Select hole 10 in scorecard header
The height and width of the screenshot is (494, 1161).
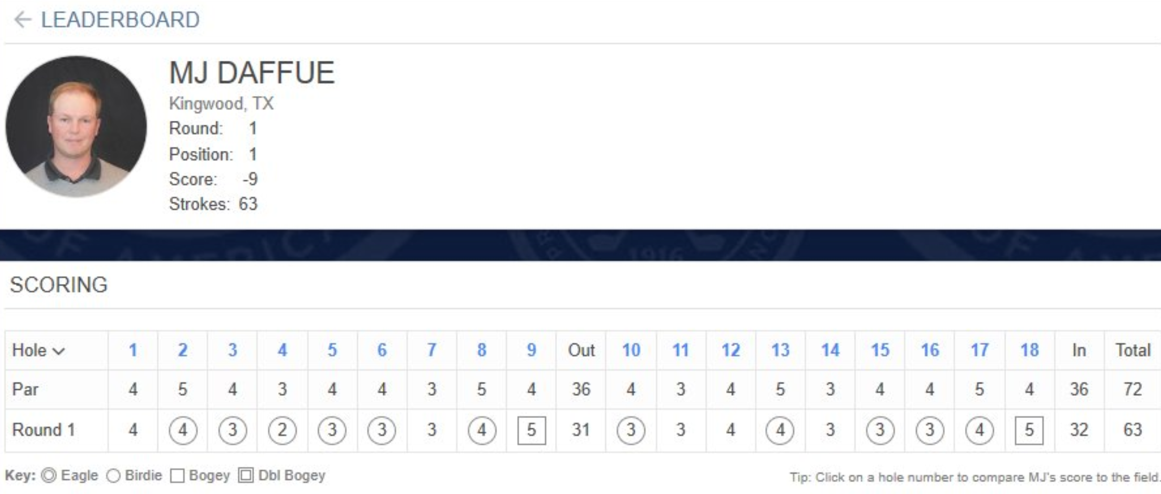[x=631, y=350]
